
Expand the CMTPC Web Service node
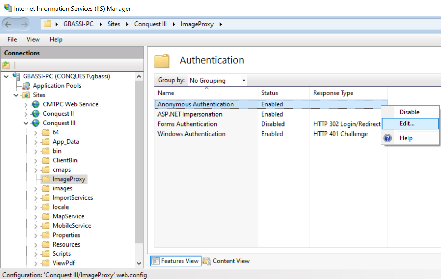(26, 104)
